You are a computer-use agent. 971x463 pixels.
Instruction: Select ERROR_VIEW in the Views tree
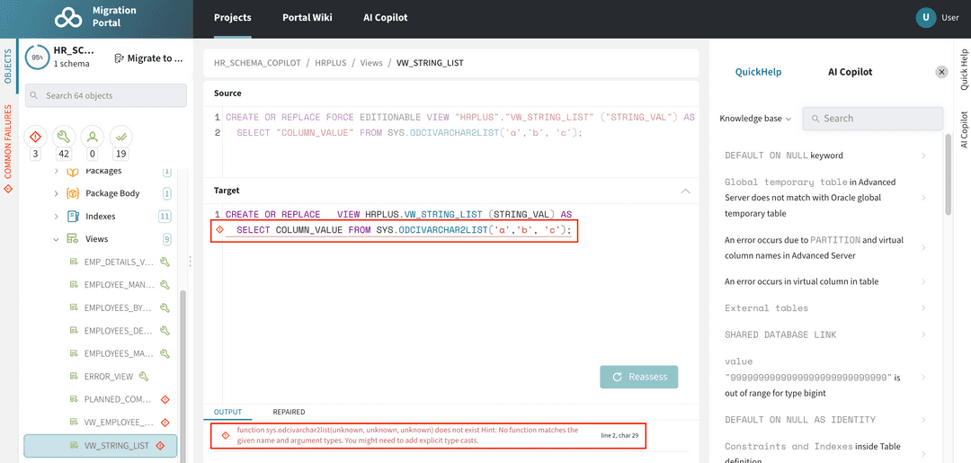[108, 376]
